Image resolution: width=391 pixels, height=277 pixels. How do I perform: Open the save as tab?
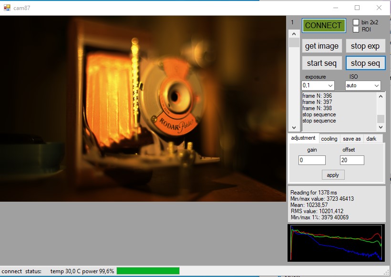[x=351, y=139]
